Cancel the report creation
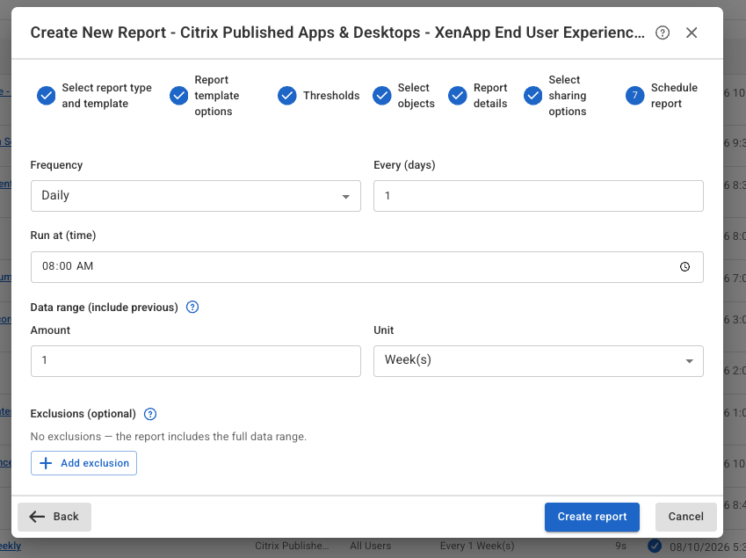This screenshot has height=558, width=746. pos(685,517)
